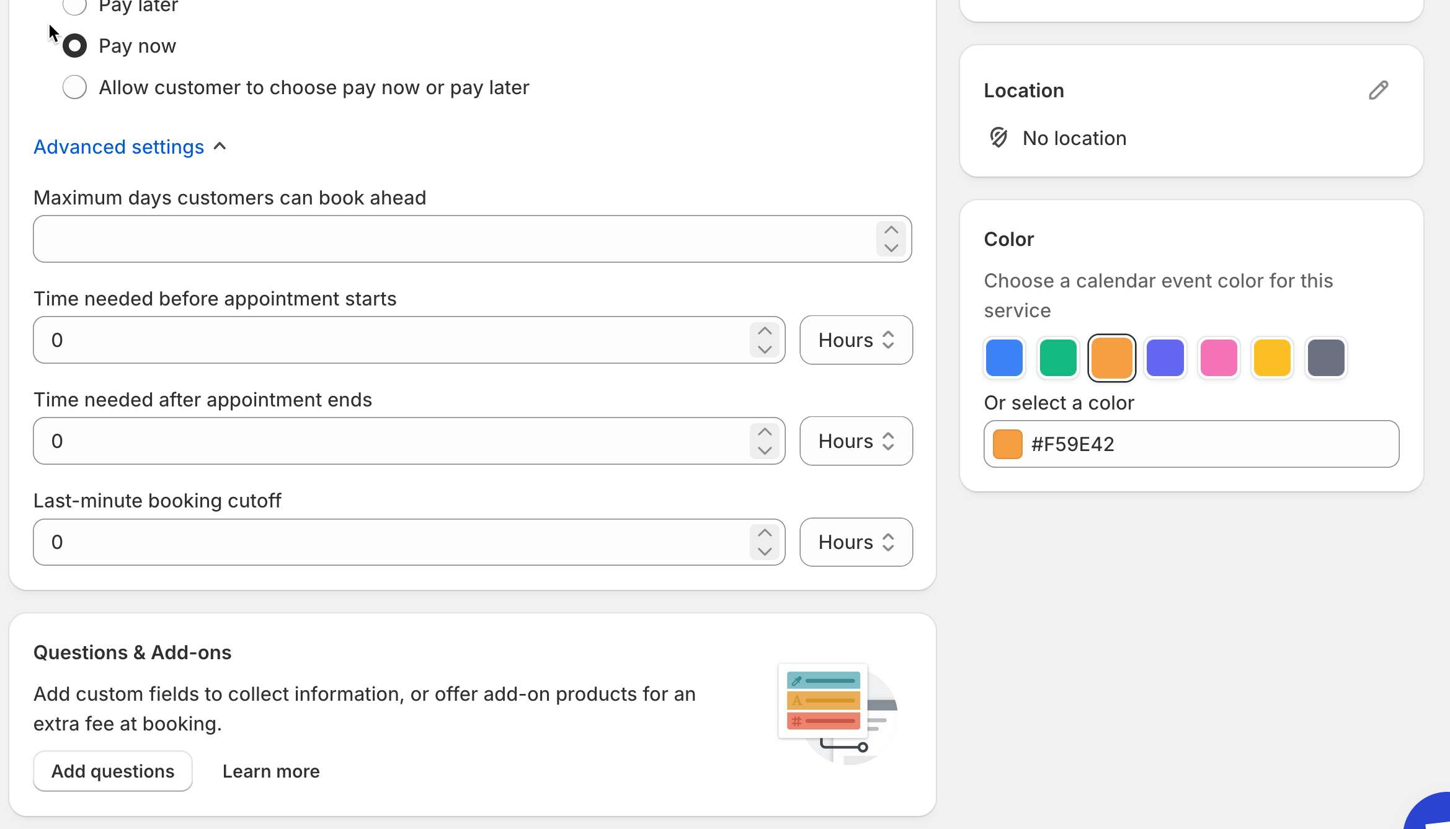Open the Learn more link
Screen dimensions: 1450x829
pyautogui.click(x=271, y=771)
